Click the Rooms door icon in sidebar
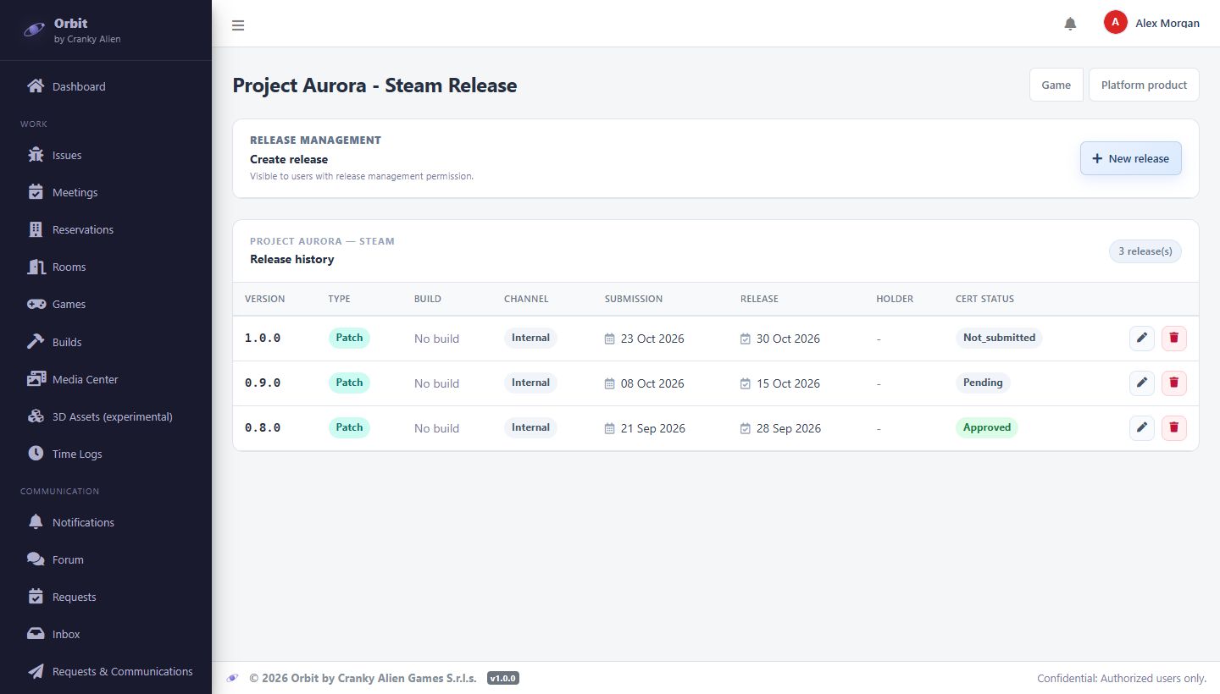 tap(36, 267)
